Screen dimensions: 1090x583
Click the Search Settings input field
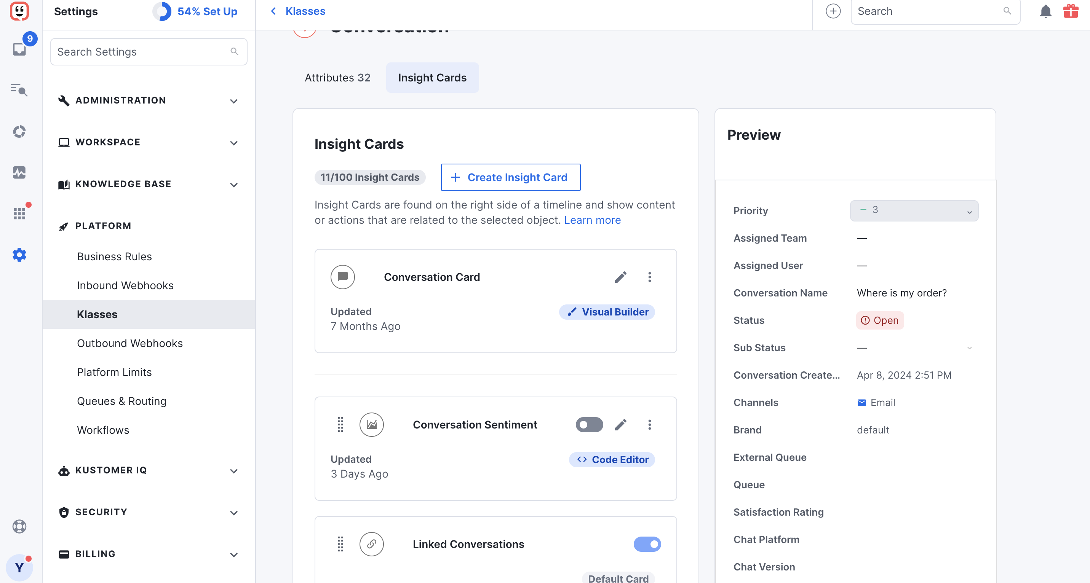[149, 52]
